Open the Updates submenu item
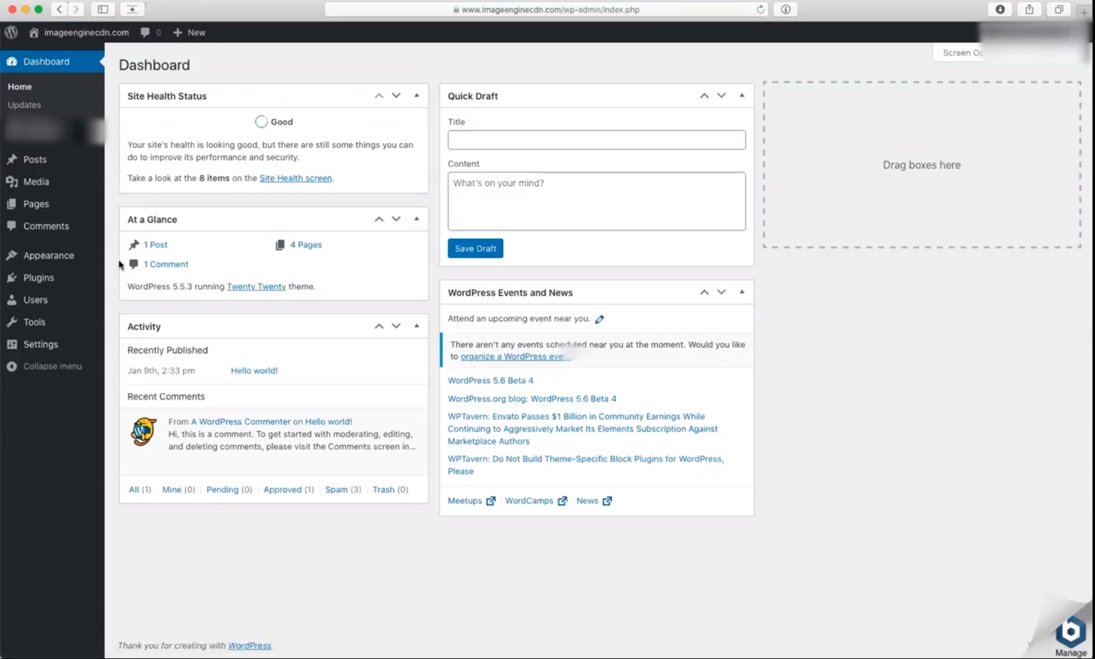The image size is (1095, 659). [x=25, y=105]
